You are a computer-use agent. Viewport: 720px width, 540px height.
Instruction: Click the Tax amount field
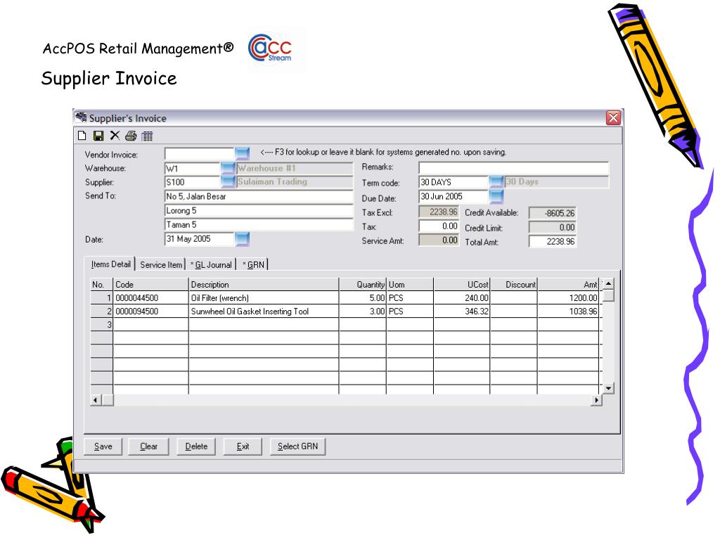(x=439, y=226)
